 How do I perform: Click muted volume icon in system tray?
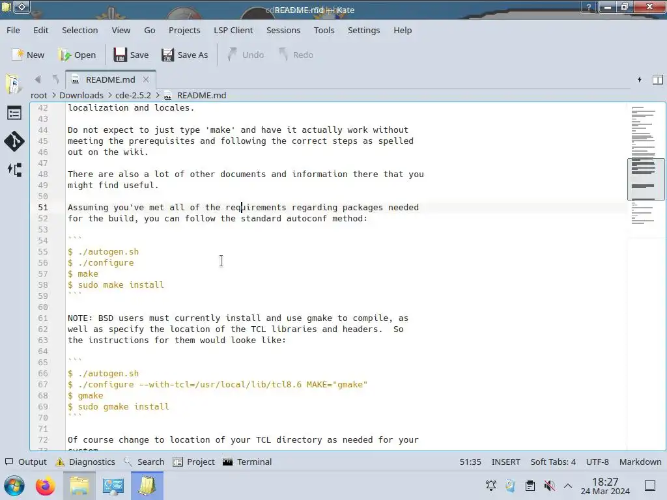click(x=550, y=486)
